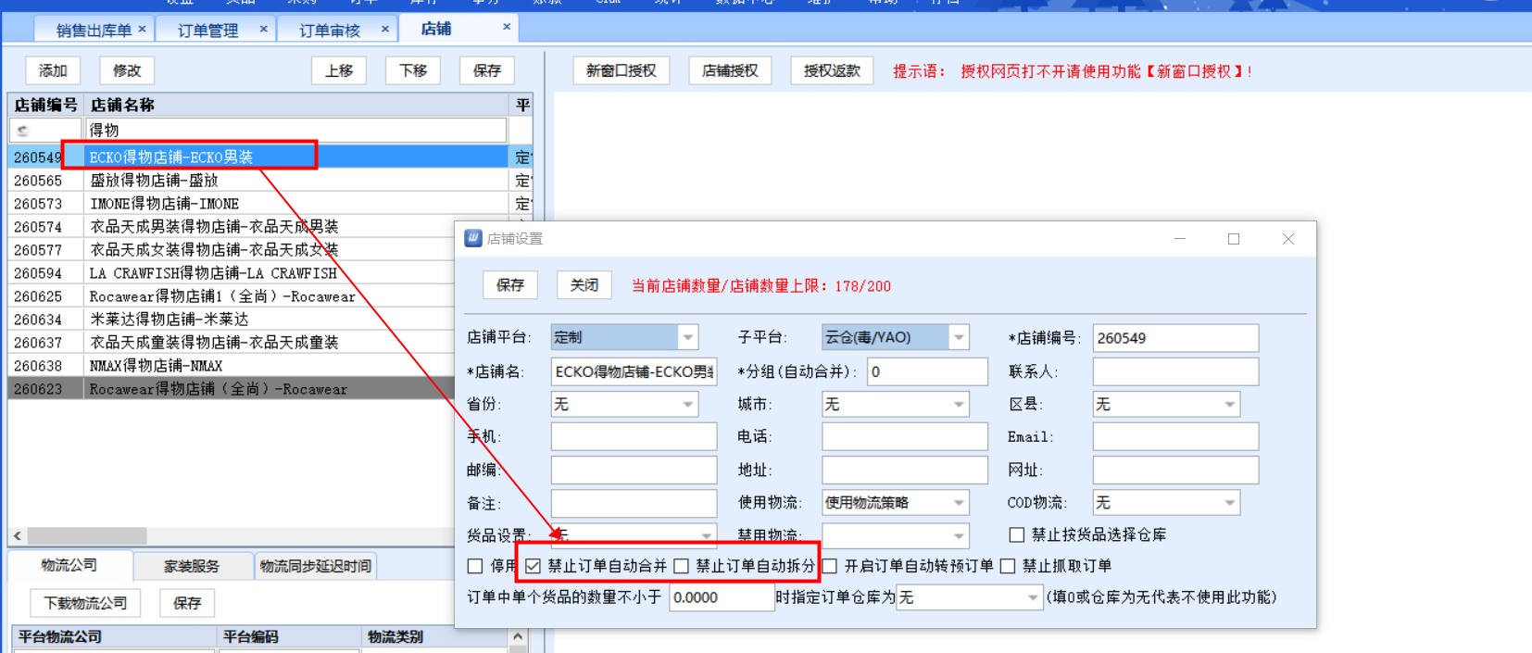This screenshot has width=1532, height=653.
Task: Expand the COD物流 dropdown
Action: (x=1229, y=503)
